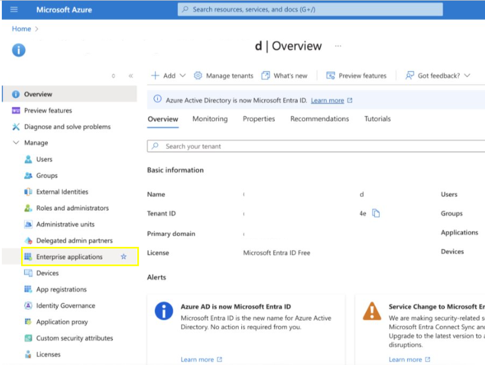The height and width of the screenshot is (365, 485).
Task: Click the Basic information heading
Action: (x=175, y=170)
